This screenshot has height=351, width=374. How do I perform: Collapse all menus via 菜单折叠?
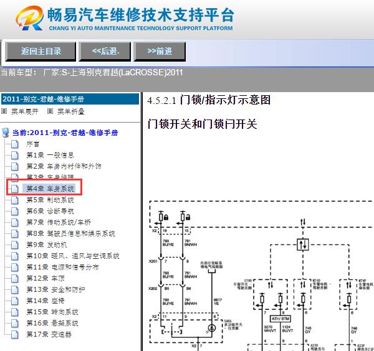pos(71,111)
